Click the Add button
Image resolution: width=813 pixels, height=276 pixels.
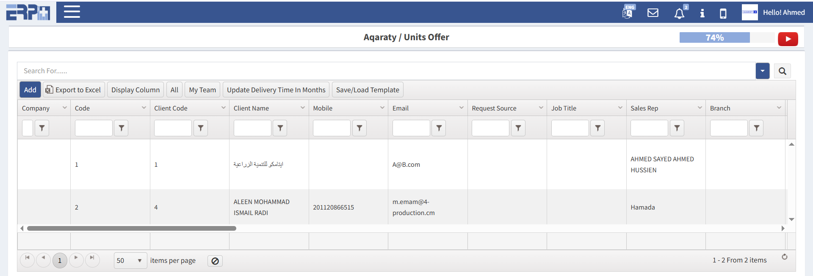coord(30,90)
